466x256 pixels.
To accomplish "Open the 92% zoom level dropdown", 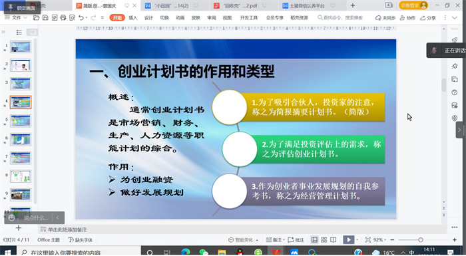I will [380, 239].
